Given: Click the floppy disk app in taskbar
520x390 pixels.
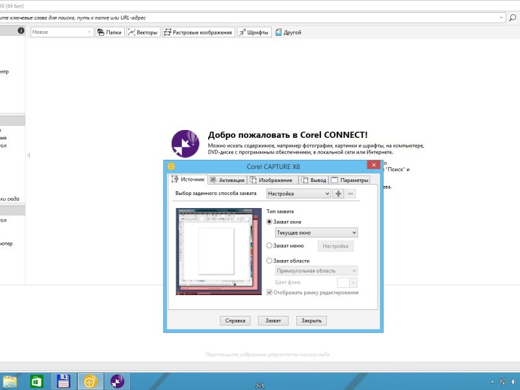Looking at the screenshot, I should [63, 382].
